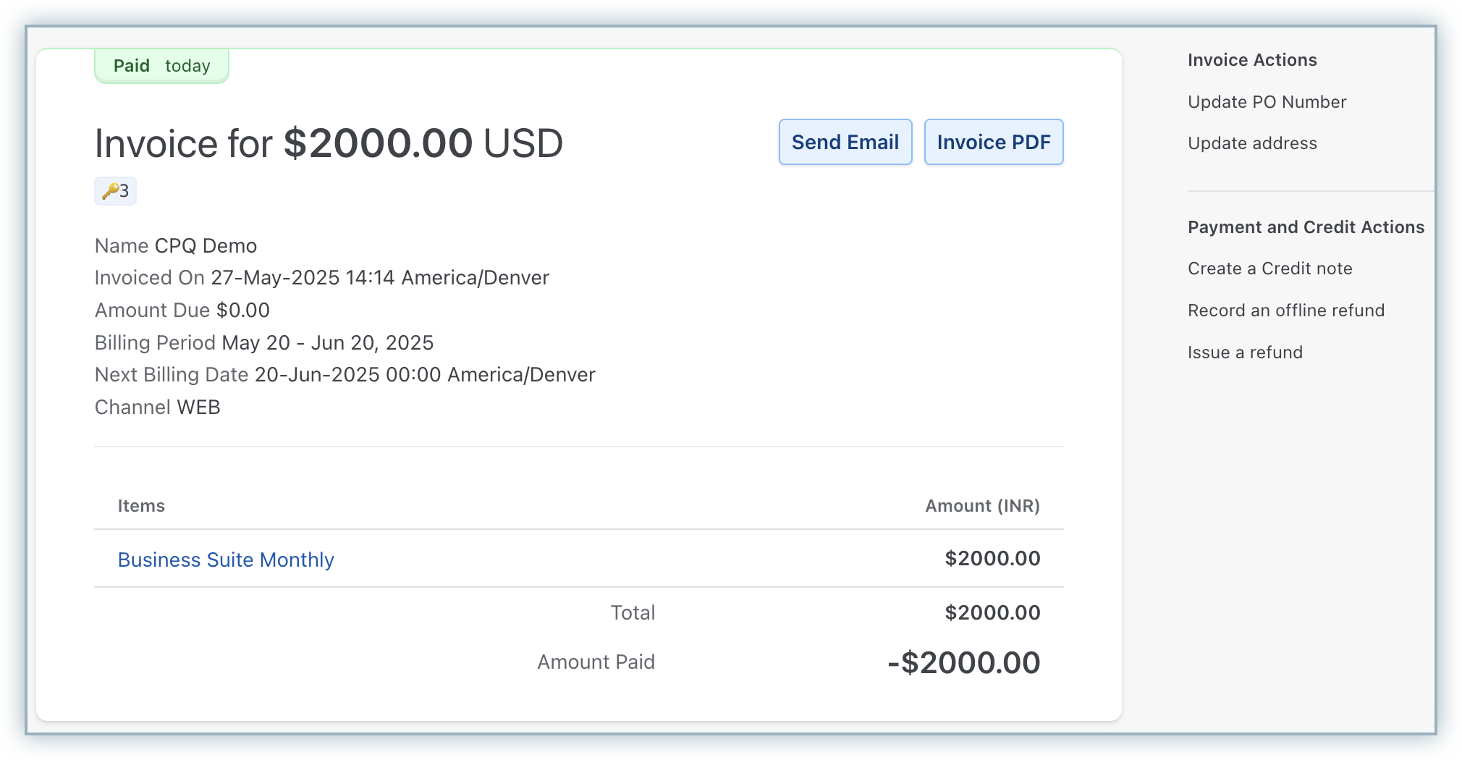
Task: Click the Amount Due $0.00 value
Action: [243, 311]
